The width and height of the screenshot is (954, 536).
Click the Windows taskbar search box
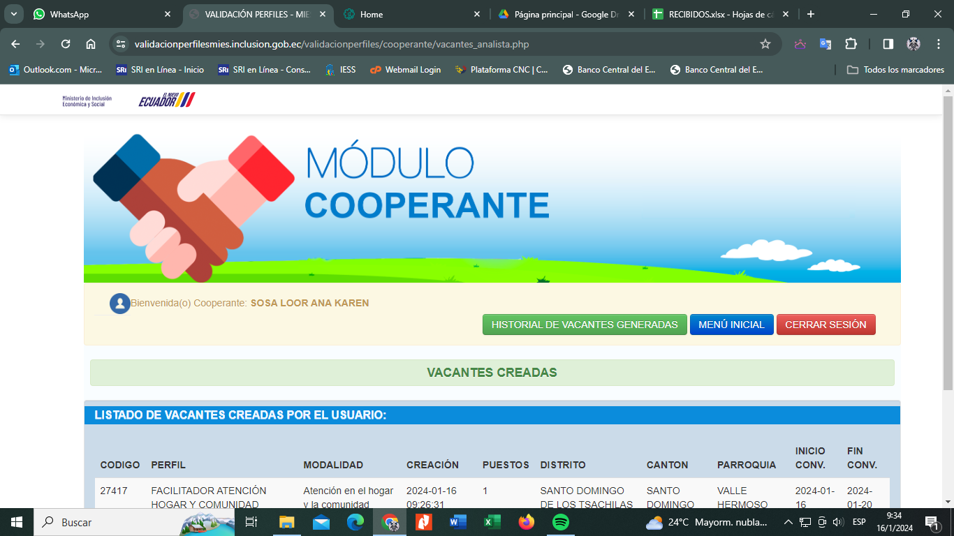pos(133,522)
